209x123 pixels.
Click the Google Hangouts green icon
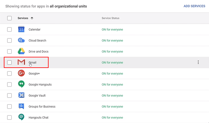click(21, 84)
